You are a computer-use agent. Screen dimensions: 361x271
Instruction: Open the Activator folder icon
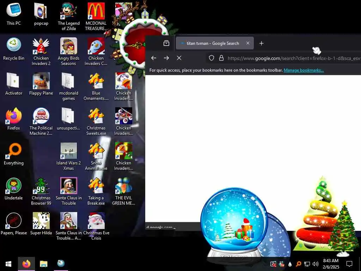pyautogui.click(x=14, y=84)
